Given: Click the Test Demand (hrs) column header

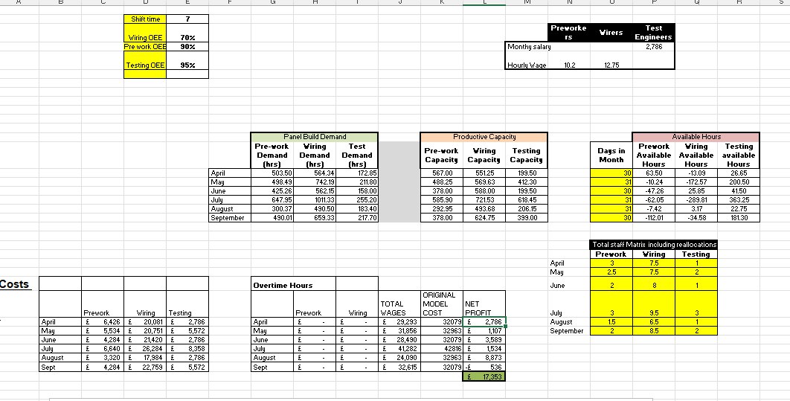Looking at the screenshot, I should point(357,155).
